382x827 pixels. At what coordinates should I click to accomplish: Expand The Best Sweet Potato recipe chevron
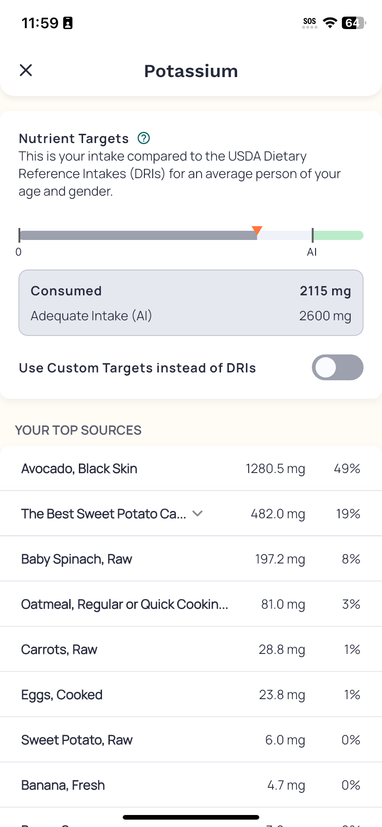197,513
